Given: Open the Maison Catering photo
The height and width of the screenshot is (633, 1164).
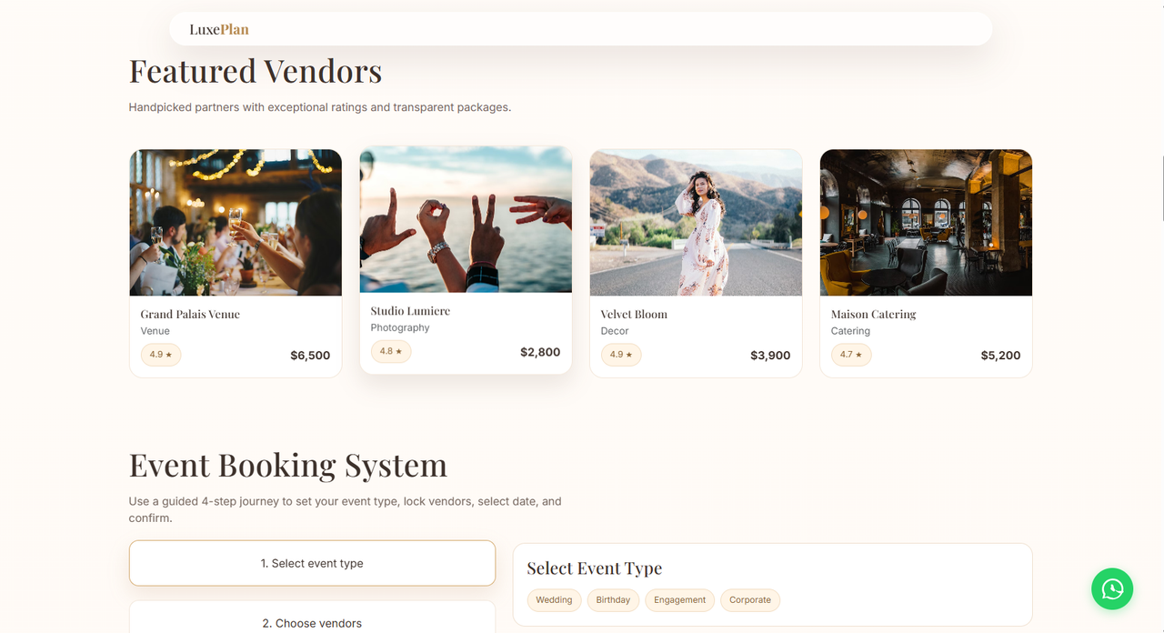Looking at the screenshot, I should tap(926, 223).
